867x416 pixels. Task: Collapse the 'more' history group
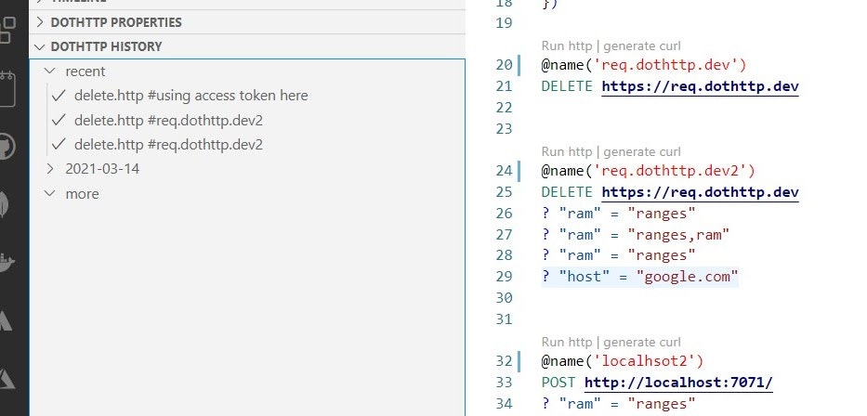coord(50,193)
